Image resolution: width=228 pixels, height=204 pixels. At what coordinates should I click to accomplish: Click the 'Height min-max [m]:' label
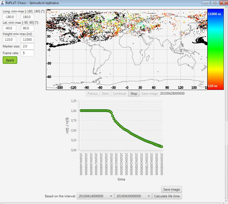click(17, 34)
